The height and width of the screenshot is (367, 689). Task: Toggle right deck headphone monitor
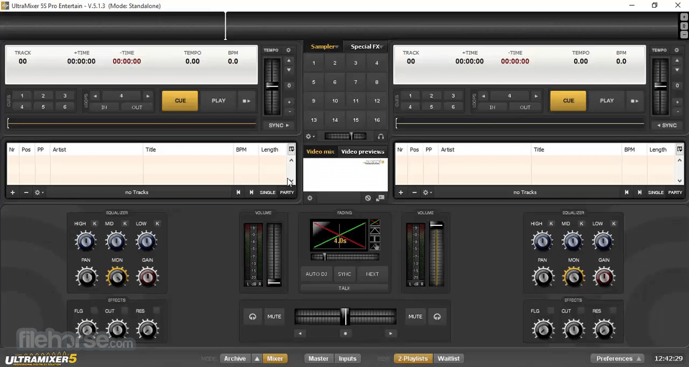pos(437,317)
